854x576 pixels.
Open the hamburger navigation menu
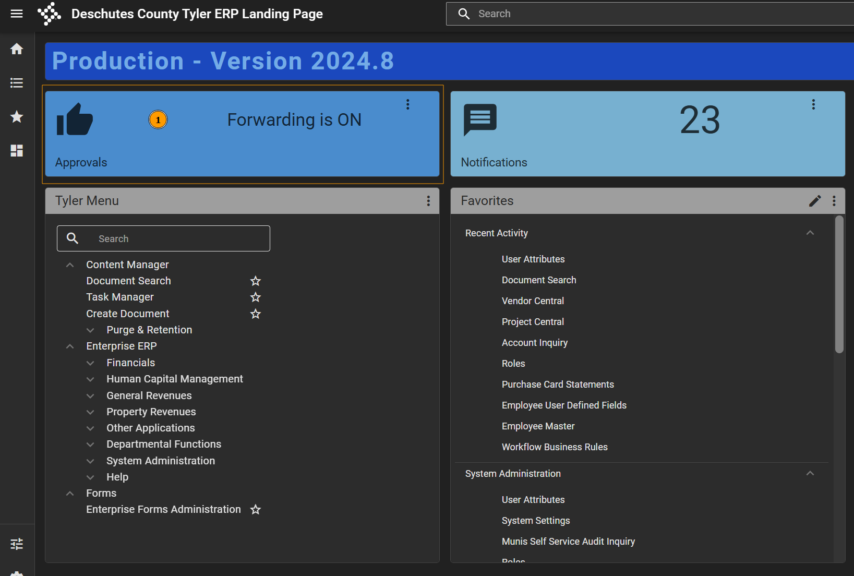17,14
